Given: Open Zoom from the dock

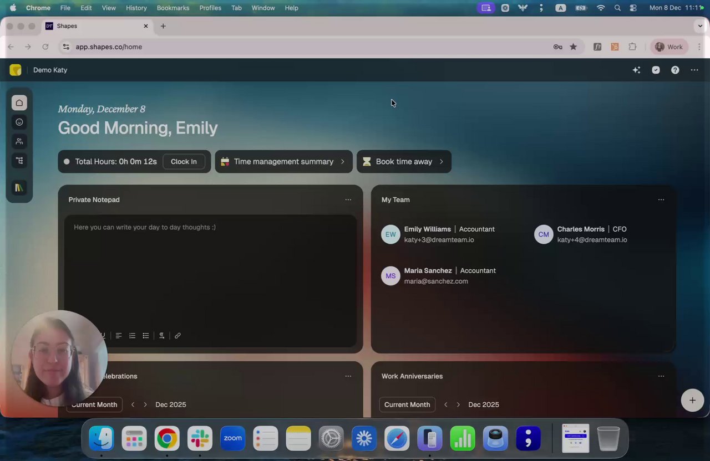Looking at the screenshot, I should [x=232, y=439].
